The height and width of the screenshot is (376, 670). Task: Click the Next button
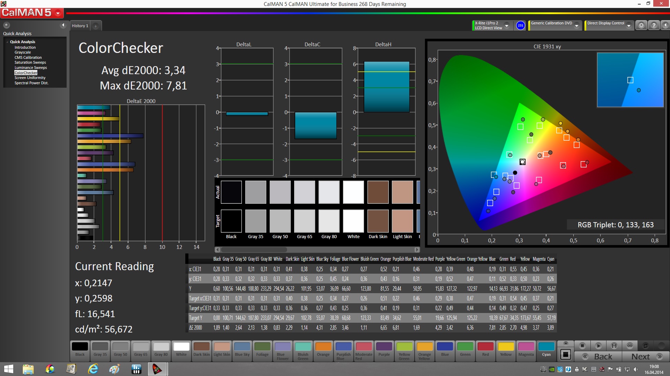[x=646, y=357]
